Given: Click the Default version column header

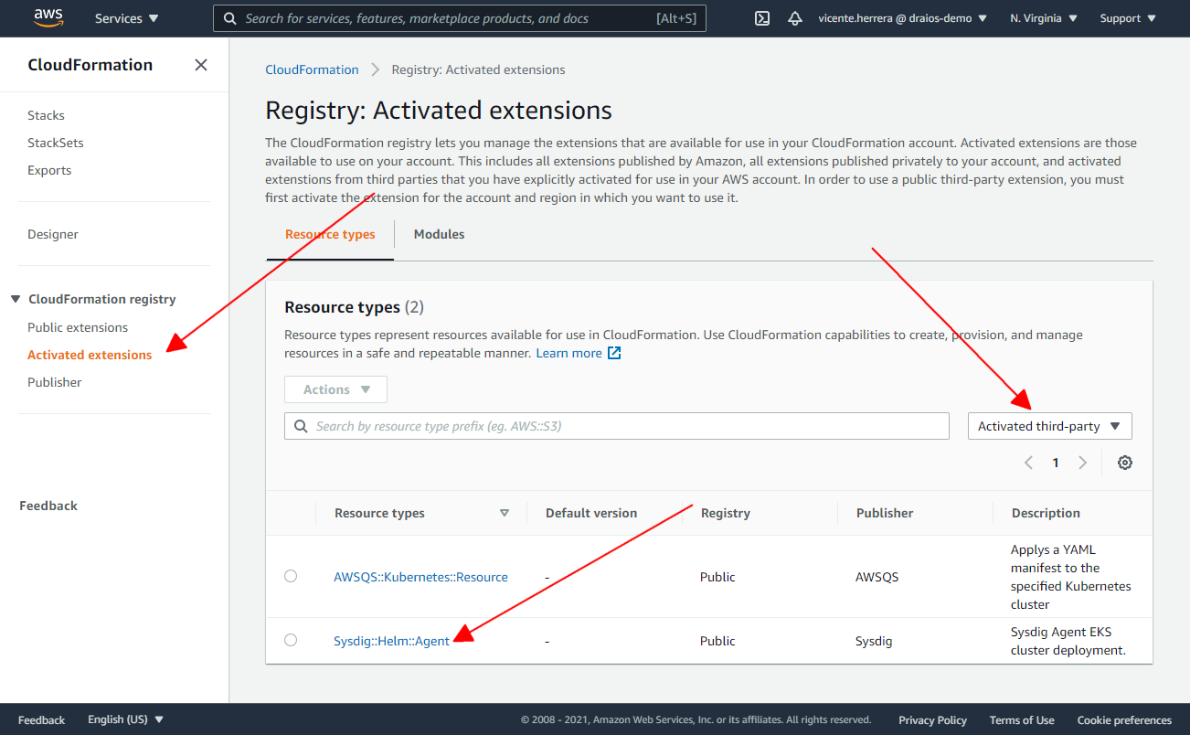Looking at the screenshot, I should (591, 513).
